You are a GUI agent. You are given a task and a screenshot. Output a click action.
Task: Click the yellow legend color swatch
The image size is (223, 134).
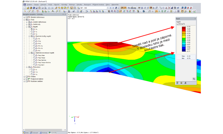[x=184, y=37]
